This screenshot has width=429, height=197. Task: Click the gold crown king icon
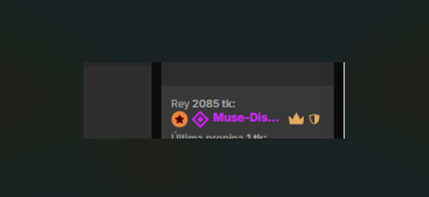[296, 119]
